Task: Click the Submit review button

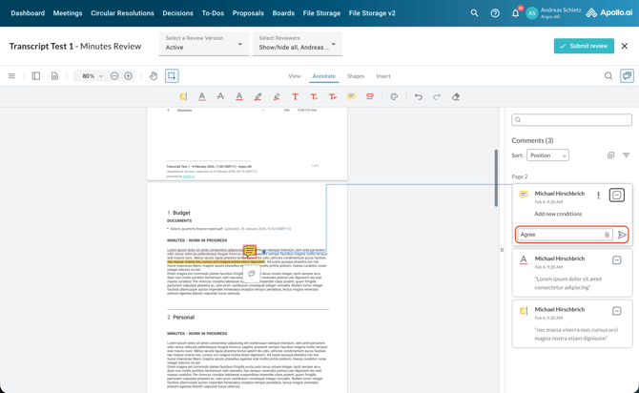Action: [x=584, y=46]
